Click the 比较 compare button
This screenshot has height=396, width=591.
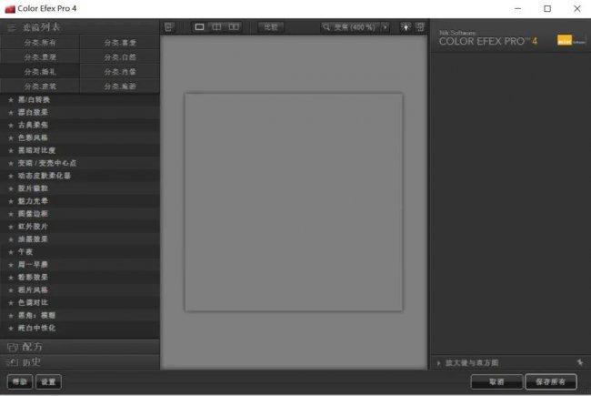(271, 27)
